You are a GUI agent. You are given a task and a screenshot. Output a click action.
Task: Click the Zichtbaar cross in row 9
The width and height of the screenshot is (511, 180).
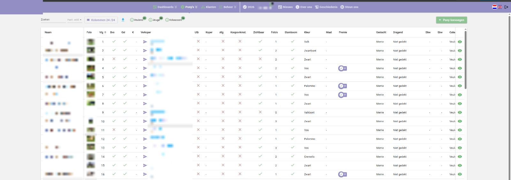[x=260, y=112]
